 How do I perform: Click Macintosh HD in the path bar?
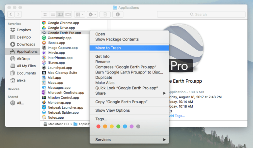[56, 124]
